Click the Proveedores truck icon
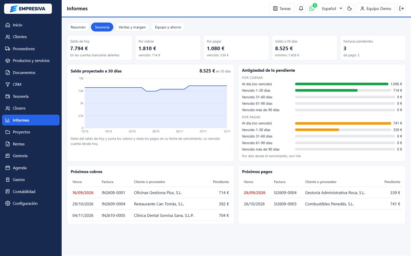411x256 pixels. click(8, 49)
